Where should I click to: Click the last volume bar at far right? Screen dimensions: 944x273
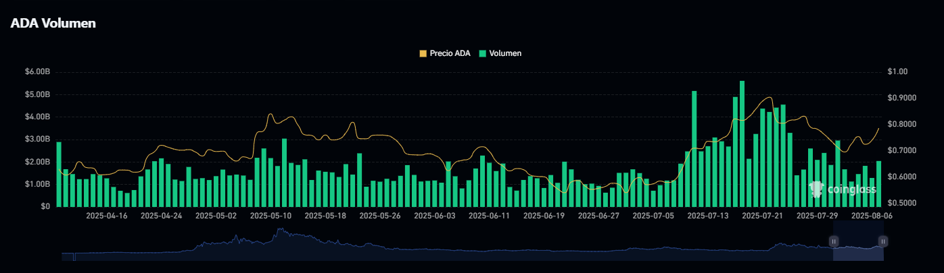click(x=878, y=183)
